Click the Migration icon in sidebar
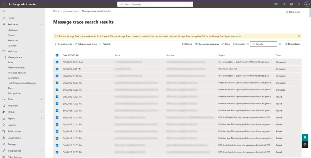 [4, 106]
